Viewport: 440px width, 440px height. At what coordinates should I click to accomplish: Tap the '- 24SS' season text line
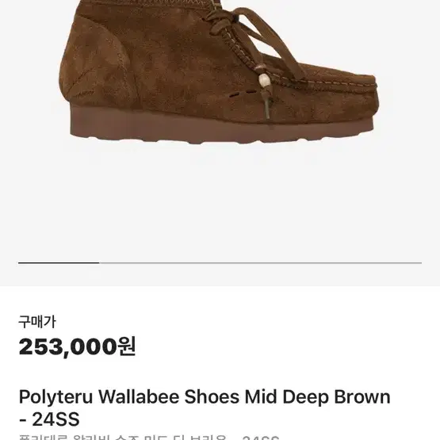[x=49, y=419]
